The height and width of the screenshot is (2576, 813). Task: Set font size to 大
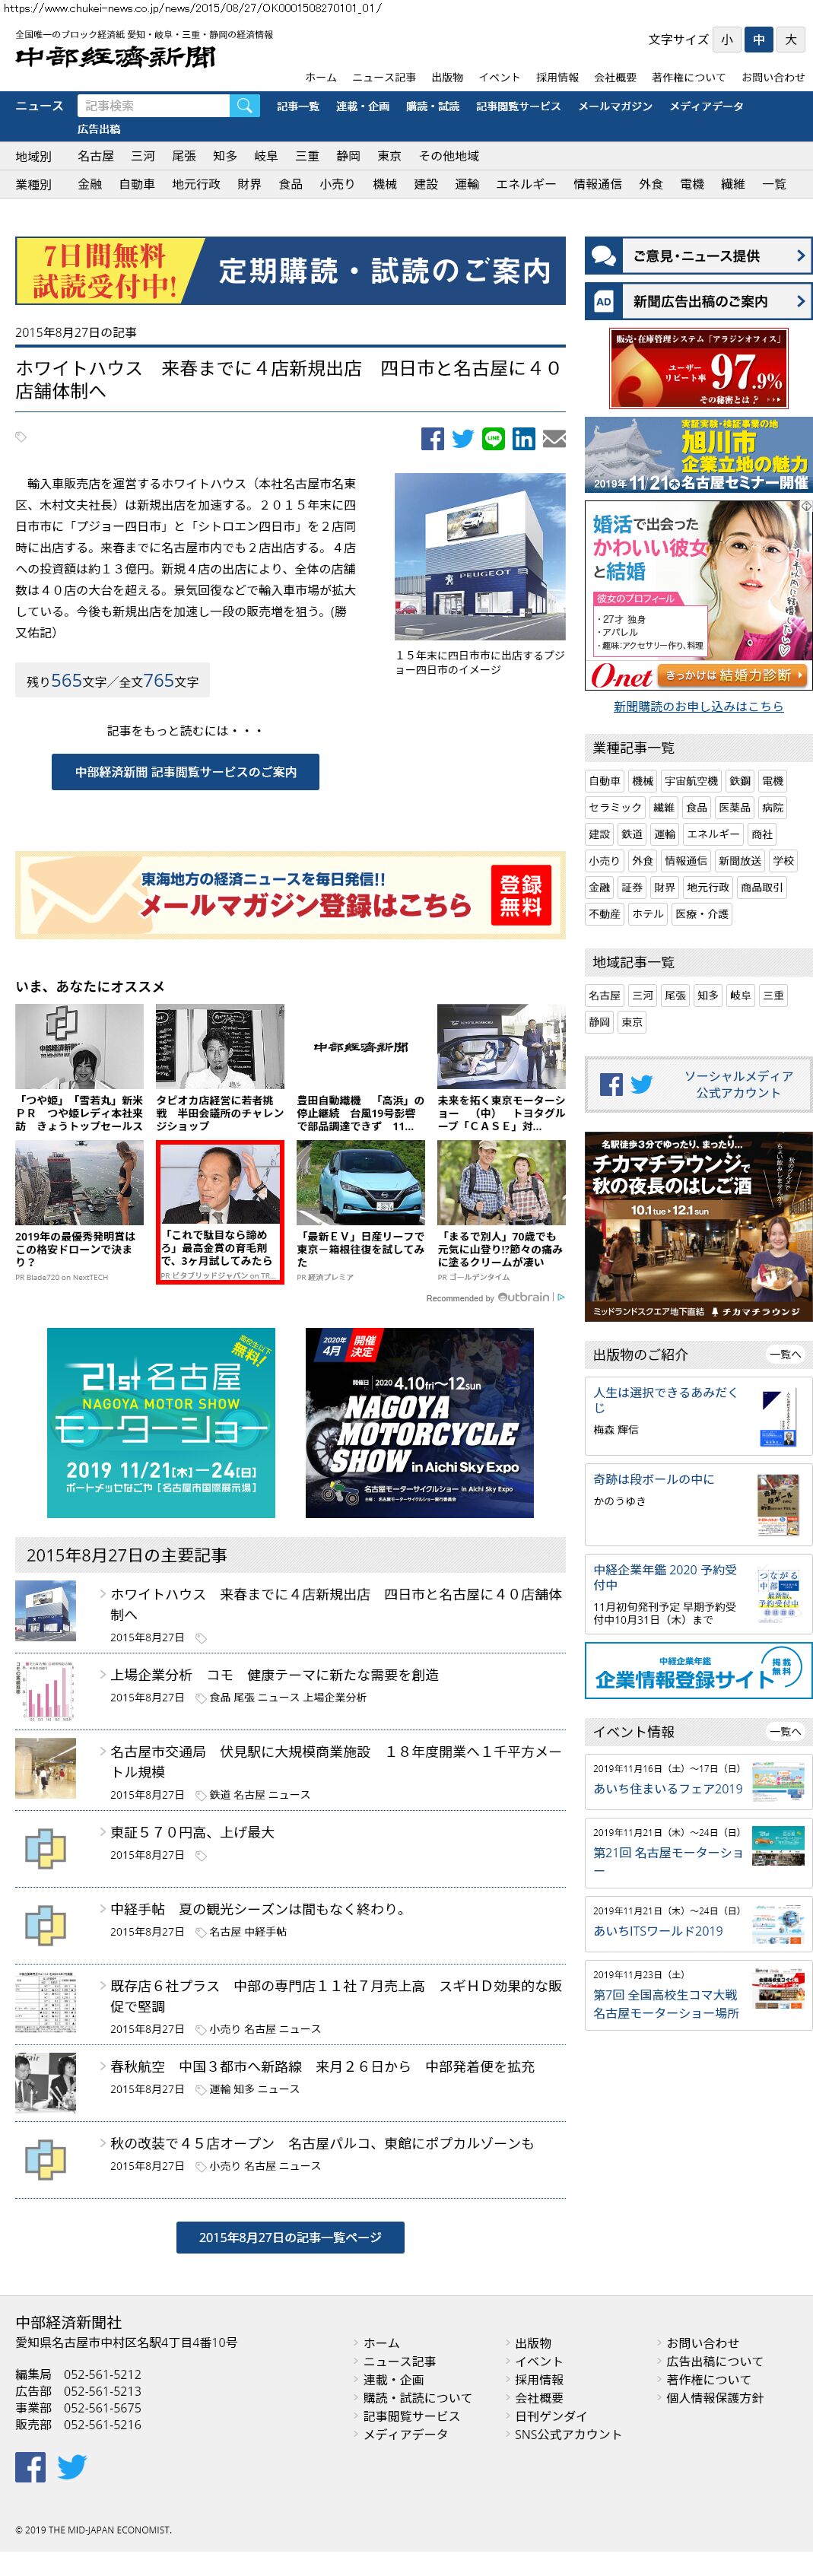pos(791,40)
